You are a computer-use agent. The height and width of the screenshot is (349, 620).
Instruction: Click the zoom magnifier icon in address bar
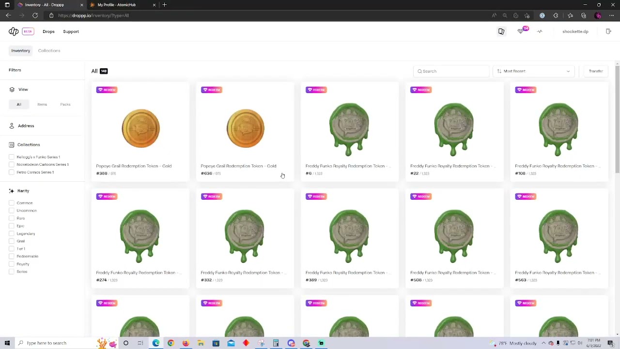pos(505,16)
